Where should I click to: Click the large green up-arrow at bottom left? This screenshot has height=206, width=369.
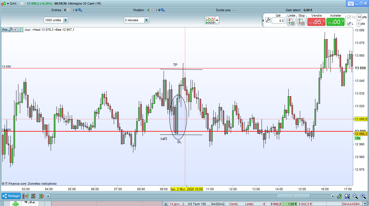click(16, 203)
